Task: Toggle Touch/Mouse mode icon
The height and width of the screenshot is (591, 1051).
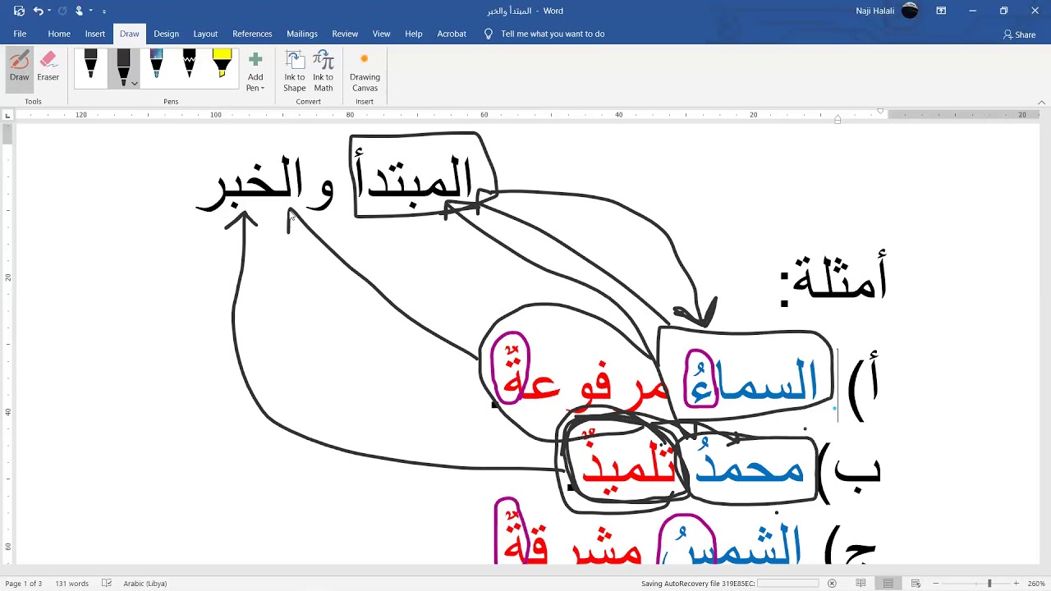Action: tap(80, 11)
